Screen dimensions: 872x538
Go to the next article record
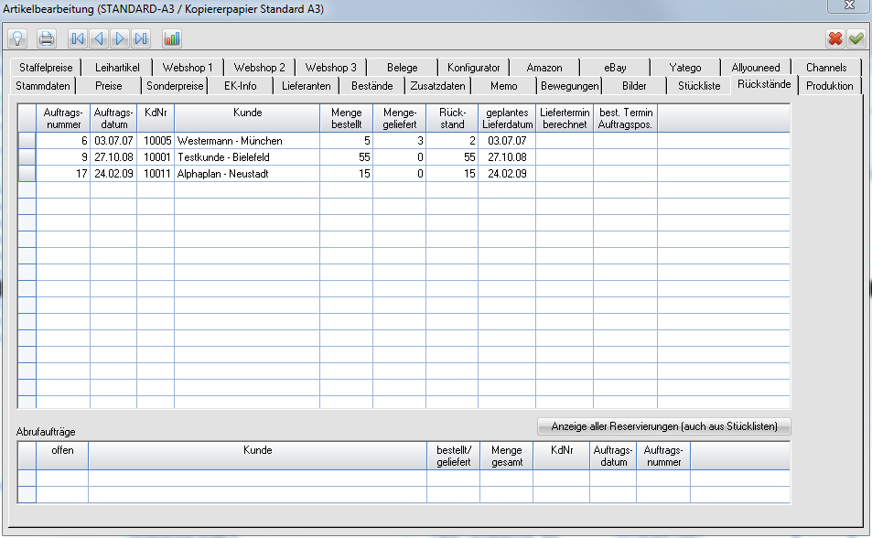(x=120, y=38)
